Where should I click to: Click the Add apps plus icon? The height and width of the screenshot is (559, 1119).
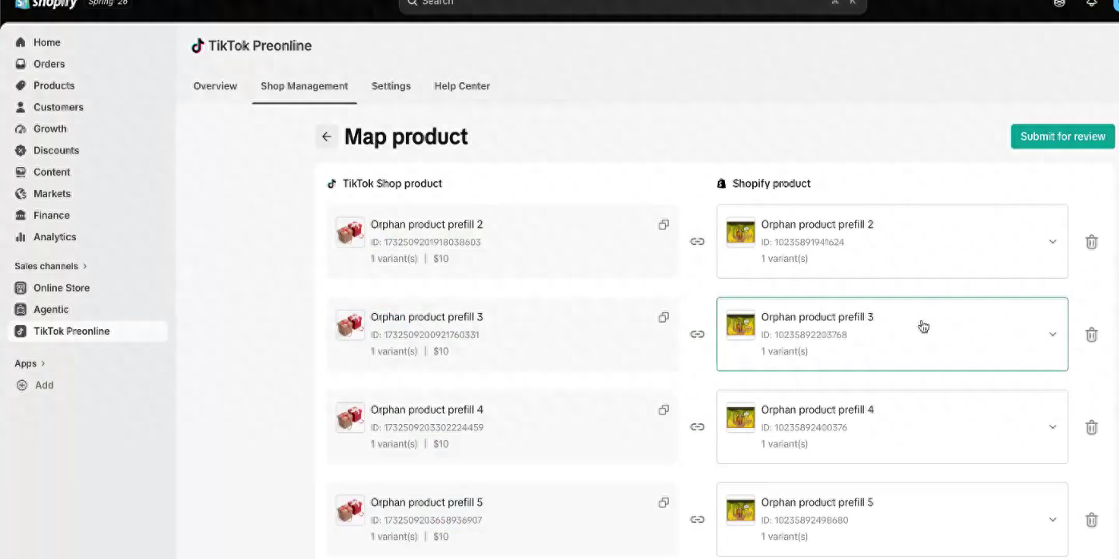[22, 385]
